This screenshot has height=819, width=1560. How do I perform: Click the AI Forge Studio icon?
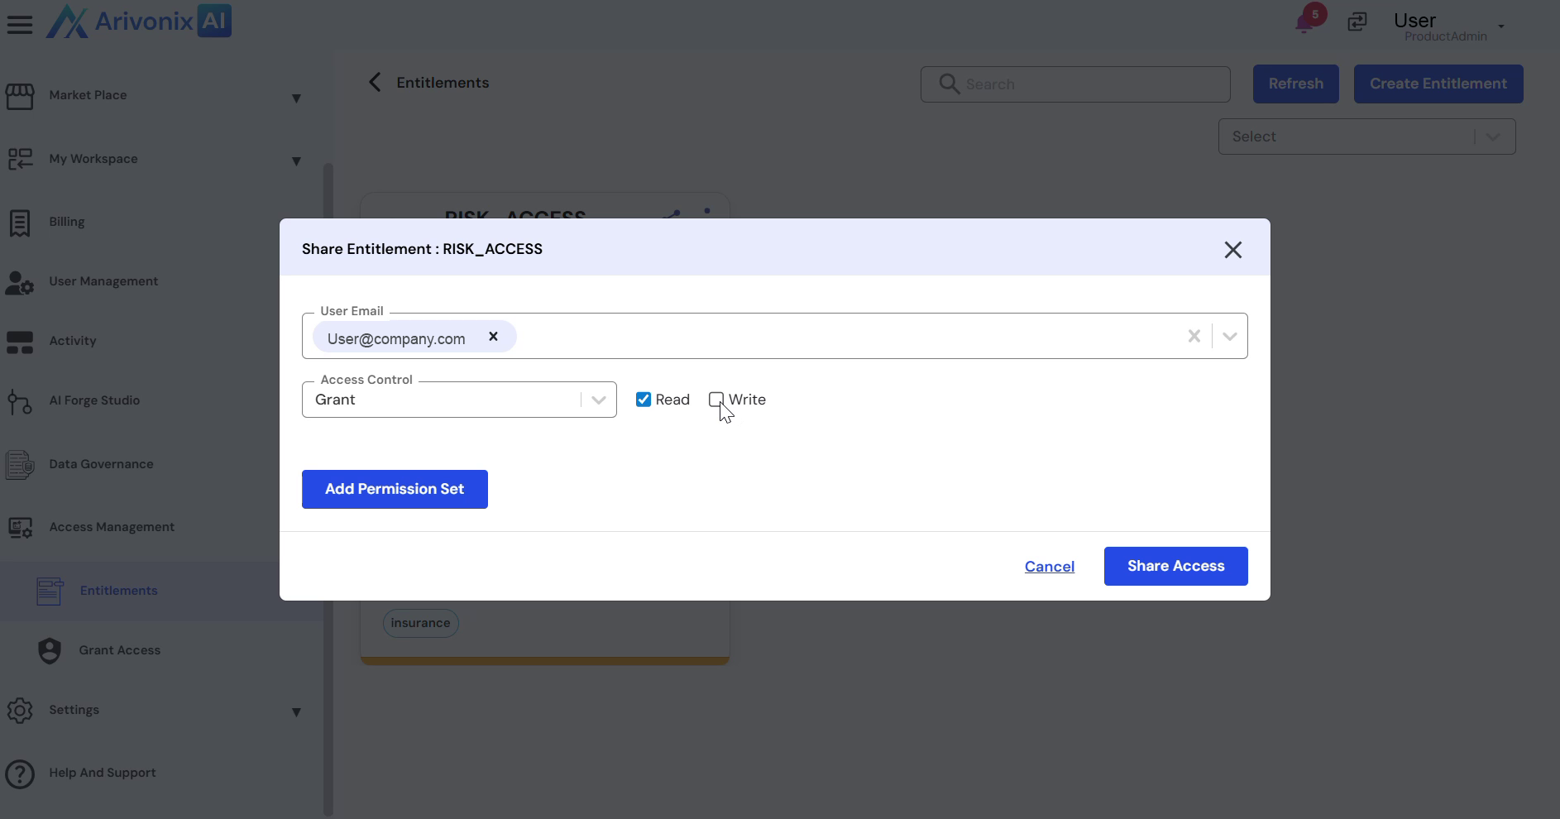pyautogui.click(x=20, y=401)
